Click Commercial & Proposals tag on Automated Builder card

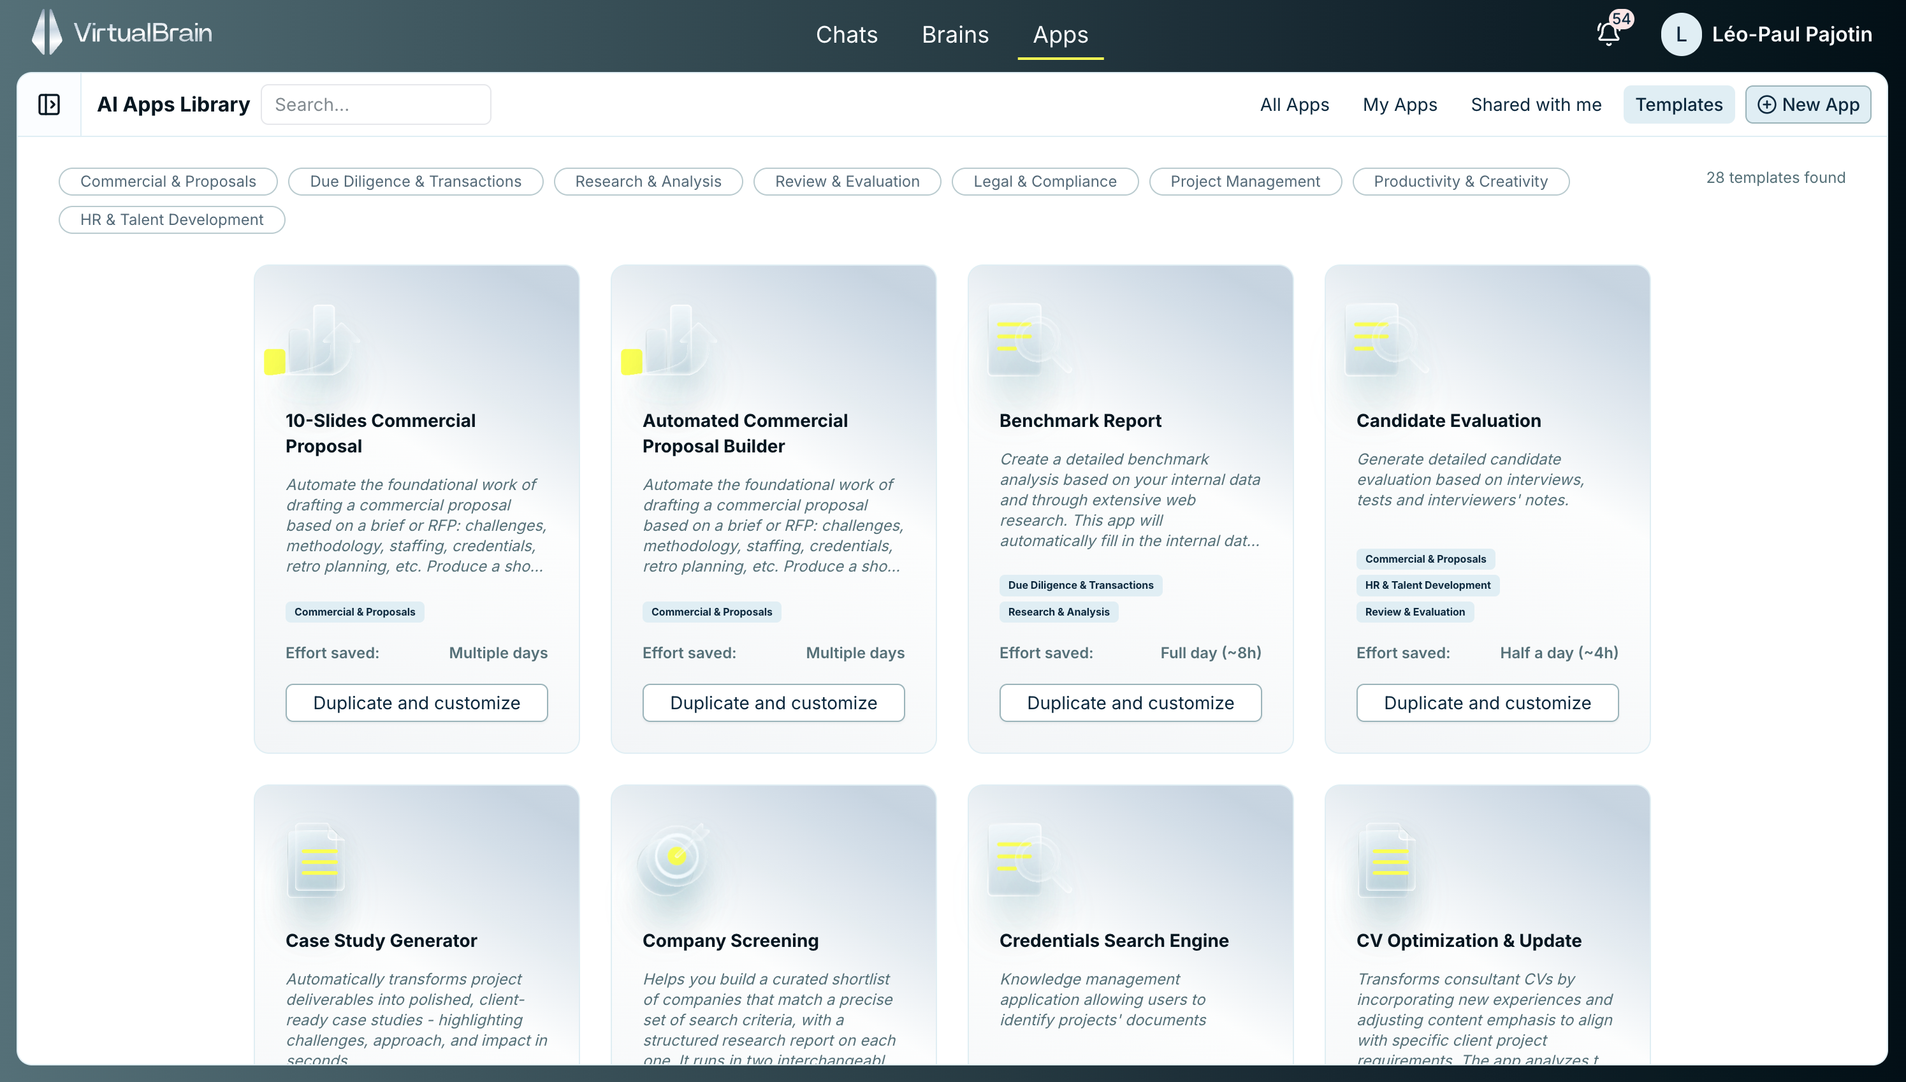click(711, 612)
